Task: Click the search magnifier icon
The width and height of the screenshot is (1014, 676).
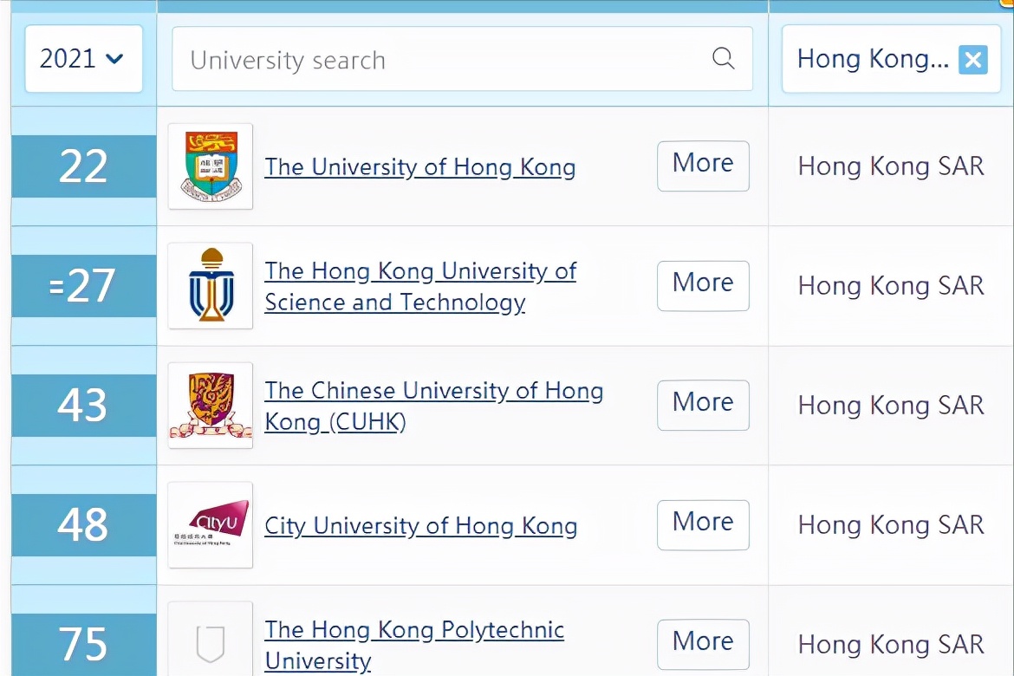Action: 723,59
